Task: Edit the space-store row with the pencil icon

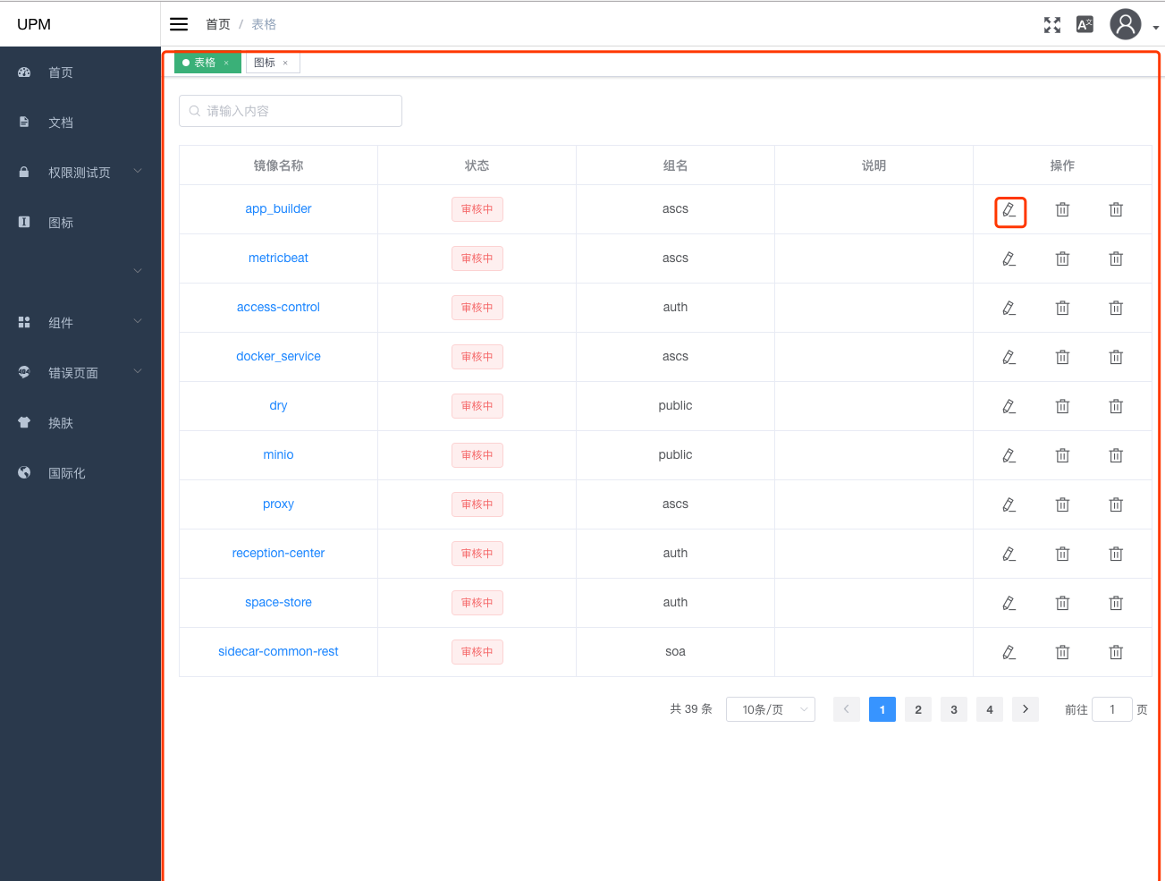Action: [1009, 603]
